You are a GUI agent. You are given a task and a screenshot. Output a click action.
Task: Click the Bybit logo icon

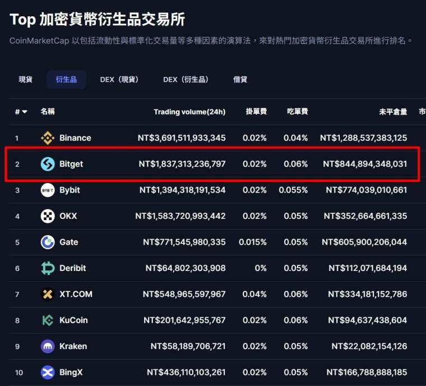point(48,190)
